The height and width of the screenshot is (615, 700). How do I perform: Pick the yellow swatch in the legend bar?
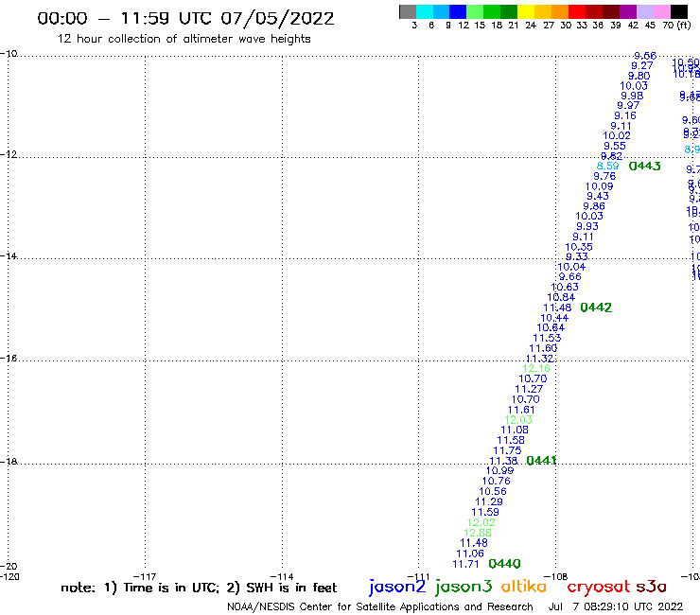pyautogui.click(x=526, y=11)
